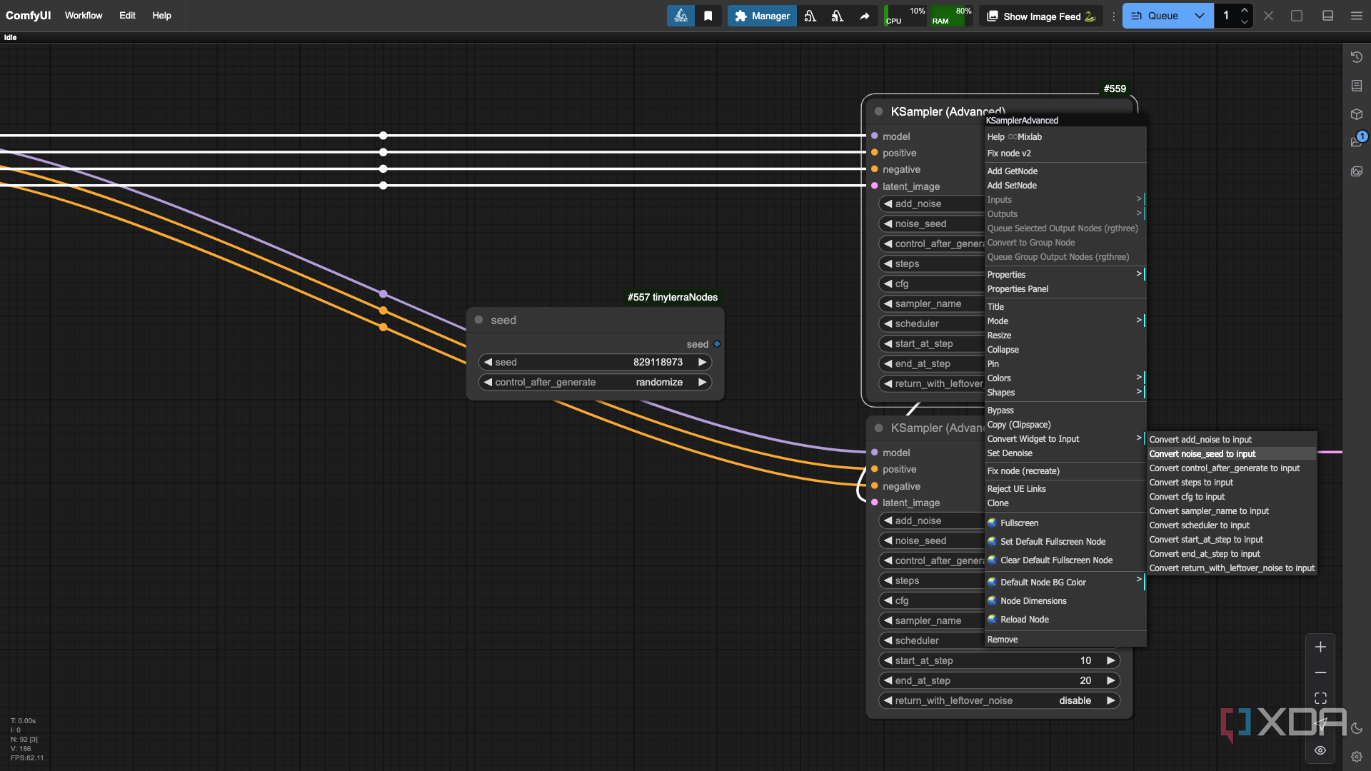
Task: Expand the Properties submenu in context menu
Action: coord(1065,275)
